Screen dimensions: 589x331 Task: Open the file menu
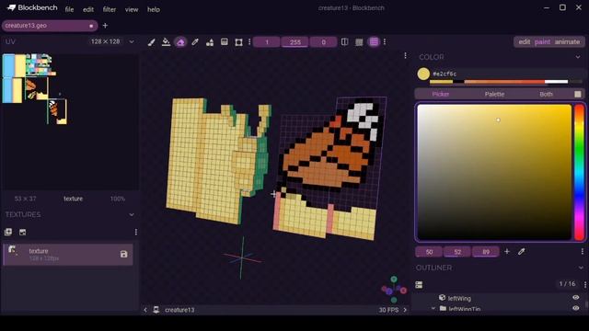69,9
